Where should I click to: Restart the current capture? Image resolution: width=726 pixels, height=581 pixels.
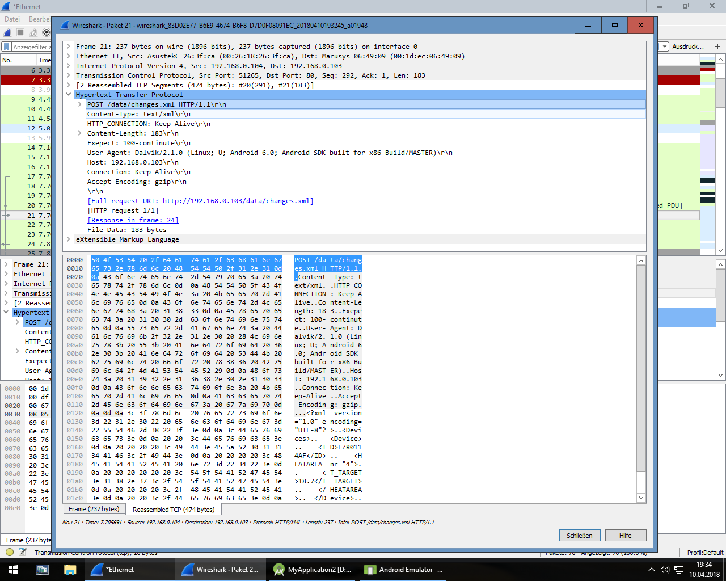(33, 32)
